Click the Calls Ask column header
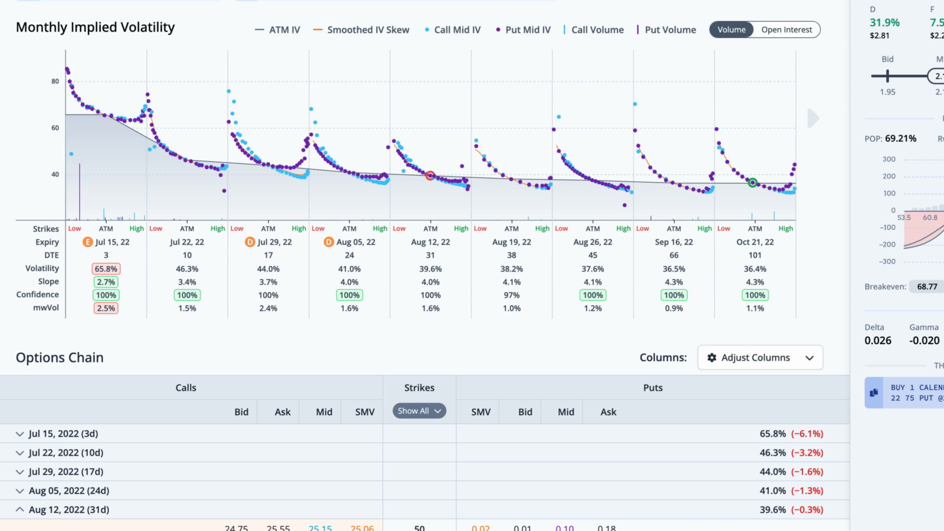The height and width of the screenshot is (531, 944). point(283,412)
